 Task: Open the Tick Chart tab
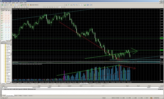[x=9, y=41]
